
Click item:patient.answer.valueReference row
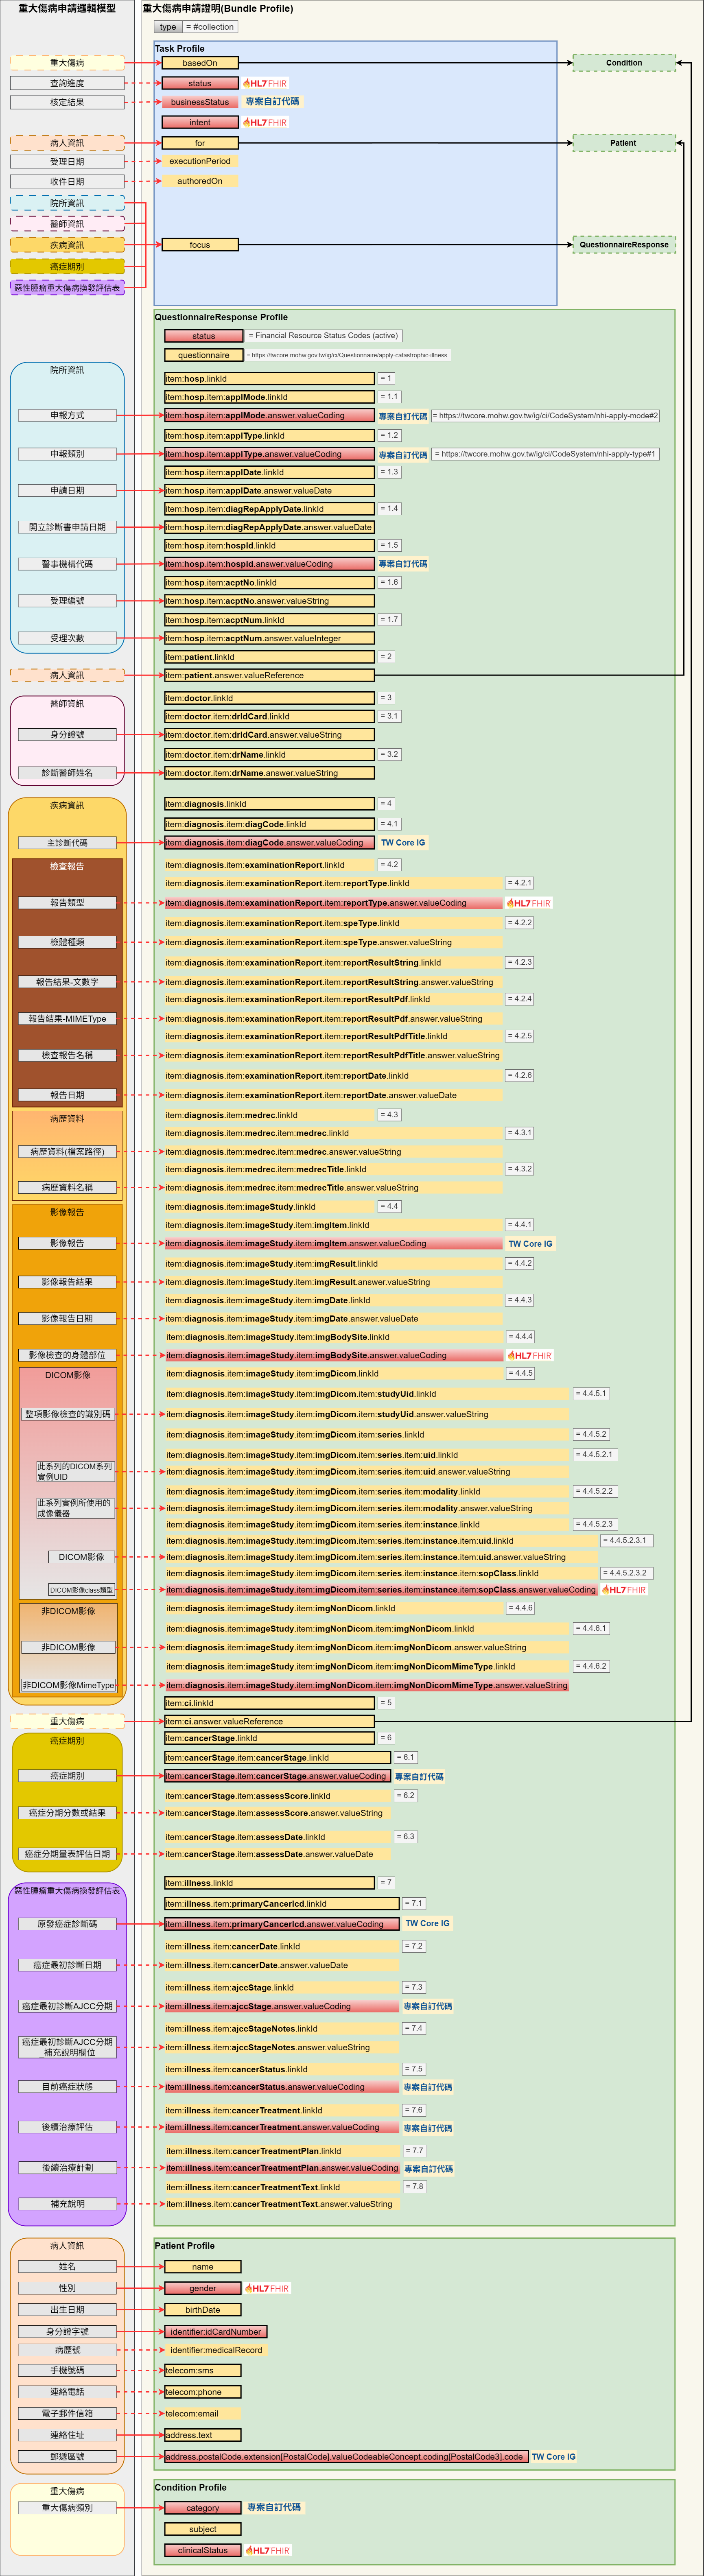point(269,675)
